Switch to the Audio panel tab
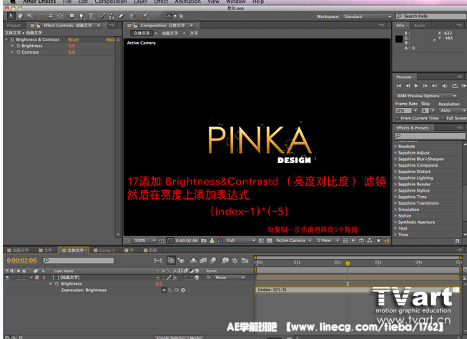 (420, 26)
